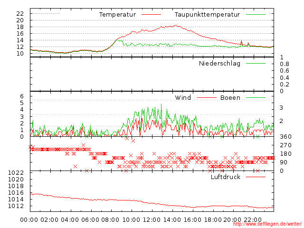Click the red line sample beside Temperatur
304x228 pixels.
(x=151, y=15)
